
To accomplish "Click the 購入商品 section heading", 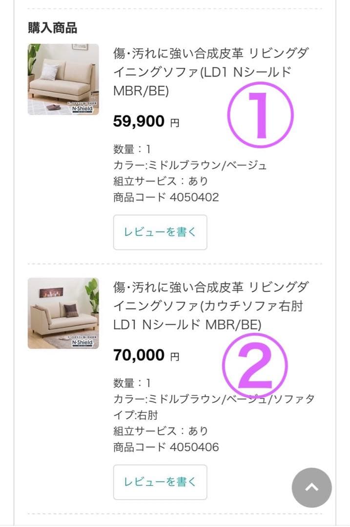I will (x=52, y=28).
